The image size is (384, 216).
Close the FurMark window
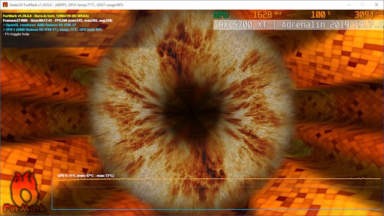376,5
